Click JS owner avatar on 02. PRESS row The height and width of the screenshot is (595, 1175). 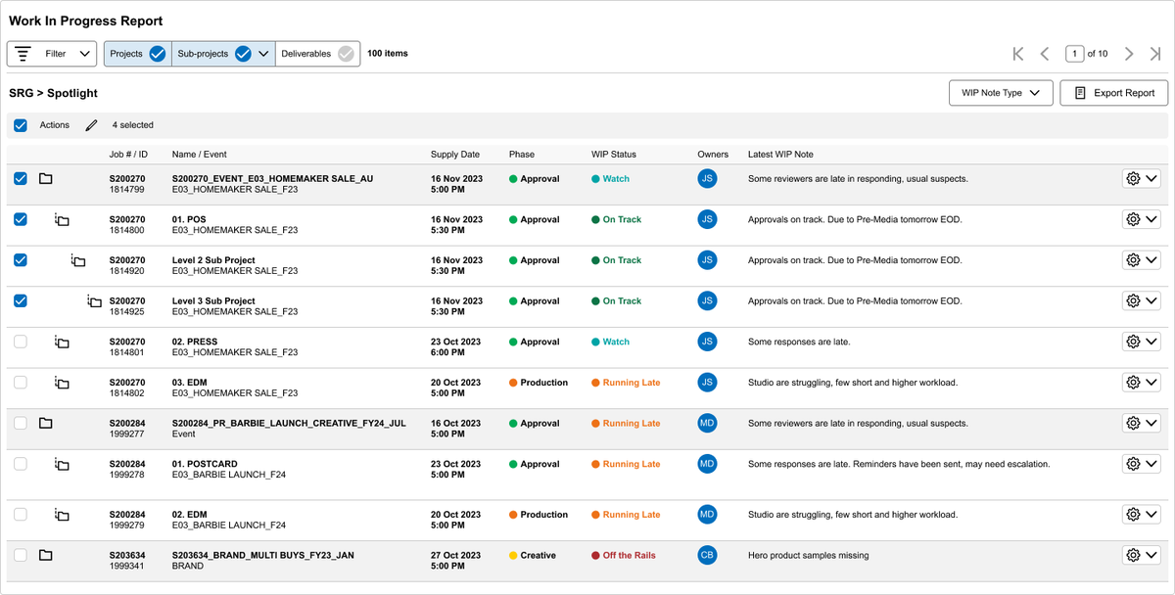click(707, 342)
